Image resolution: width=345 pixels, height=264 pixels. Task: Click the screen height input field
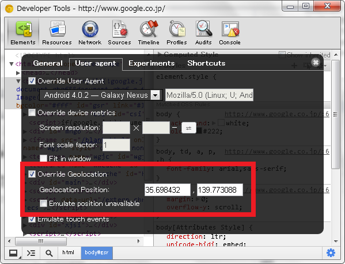156,128
